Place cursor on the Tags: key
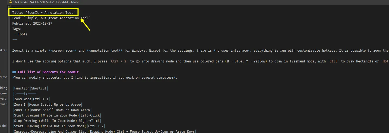389x133 pixels. tap(17, 29)
